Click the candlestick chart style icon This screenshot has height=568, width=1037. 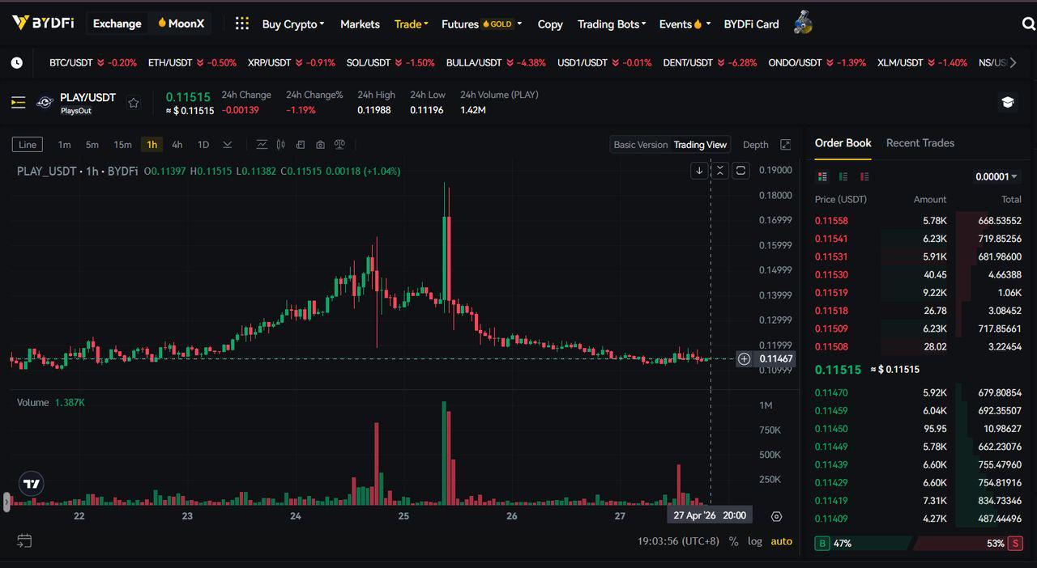tap(281, 145)
